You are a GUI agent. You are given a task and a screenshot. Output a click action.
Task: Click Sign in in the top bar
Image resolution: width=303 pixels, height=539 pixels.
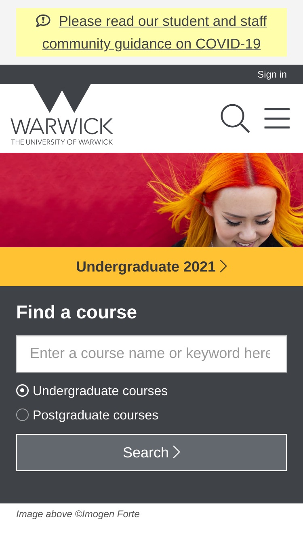point(272,74)
